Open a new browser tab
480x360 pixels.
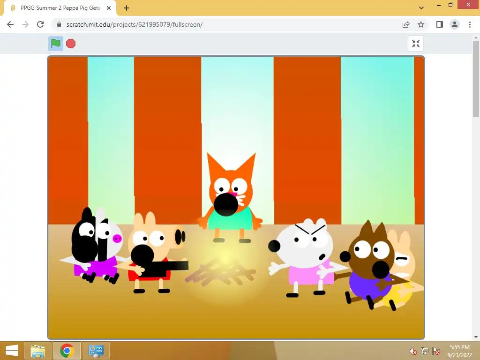[x=127, y=8]
